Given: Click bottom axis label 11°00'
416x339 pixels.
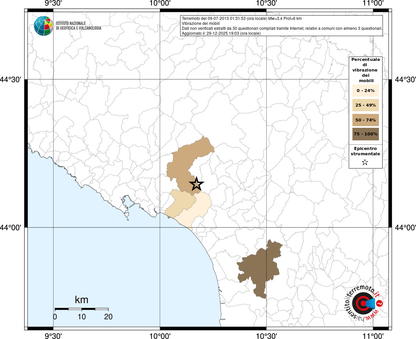Looking at the screenshot, I should [373, 336].
